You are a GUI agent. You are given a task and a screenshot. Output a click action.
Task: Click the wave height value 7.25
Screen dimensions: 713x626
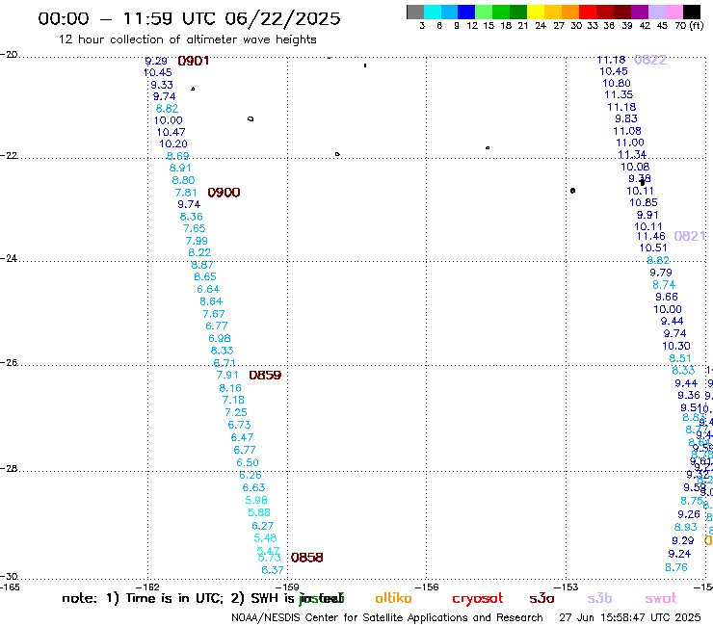coord(236,413)
